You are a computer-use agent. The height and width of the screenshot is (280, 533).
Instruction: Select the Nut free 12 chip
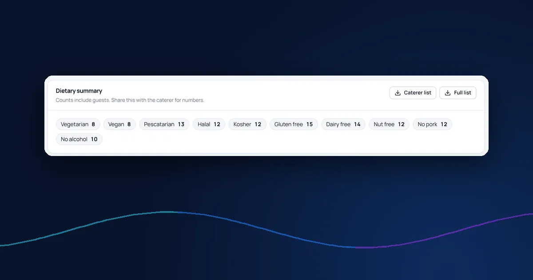(x=389, y=124)
